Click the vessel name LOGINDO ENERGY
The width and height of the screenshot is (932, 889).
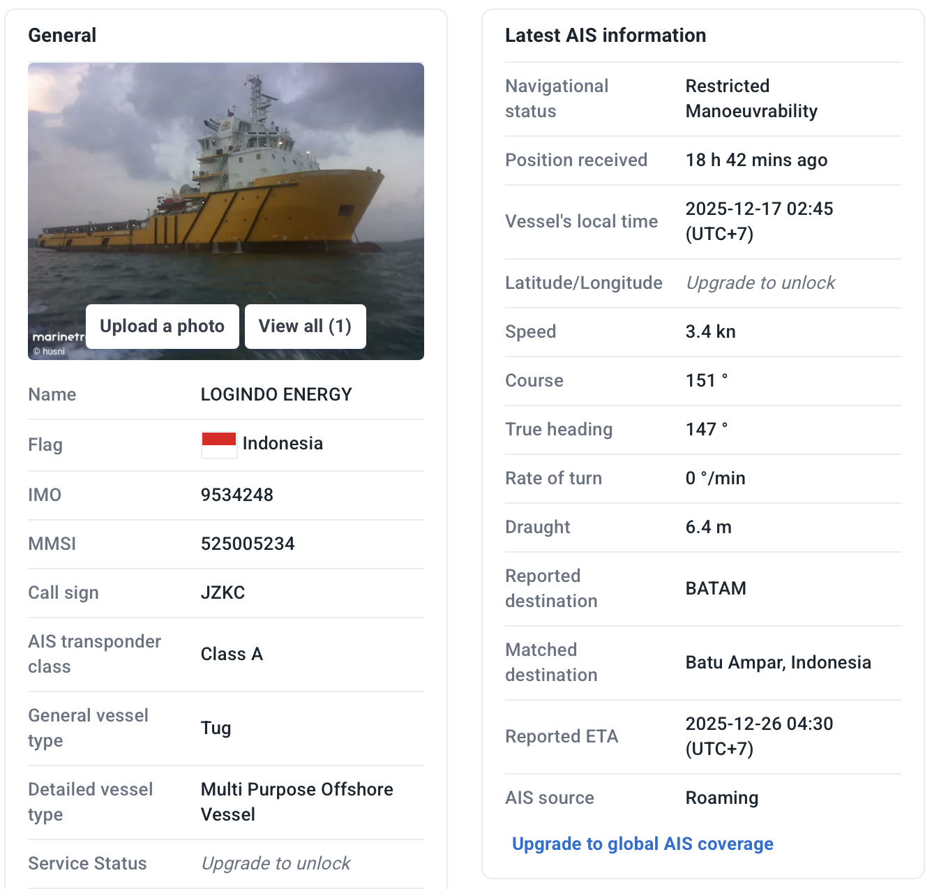(x=276, y=395)
